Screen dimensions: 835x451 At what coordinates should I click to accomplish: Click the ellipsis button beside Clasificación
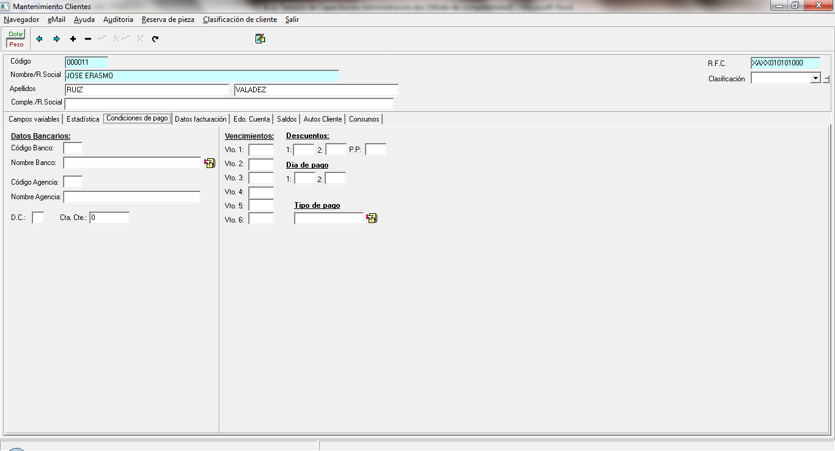pos(826,78)
